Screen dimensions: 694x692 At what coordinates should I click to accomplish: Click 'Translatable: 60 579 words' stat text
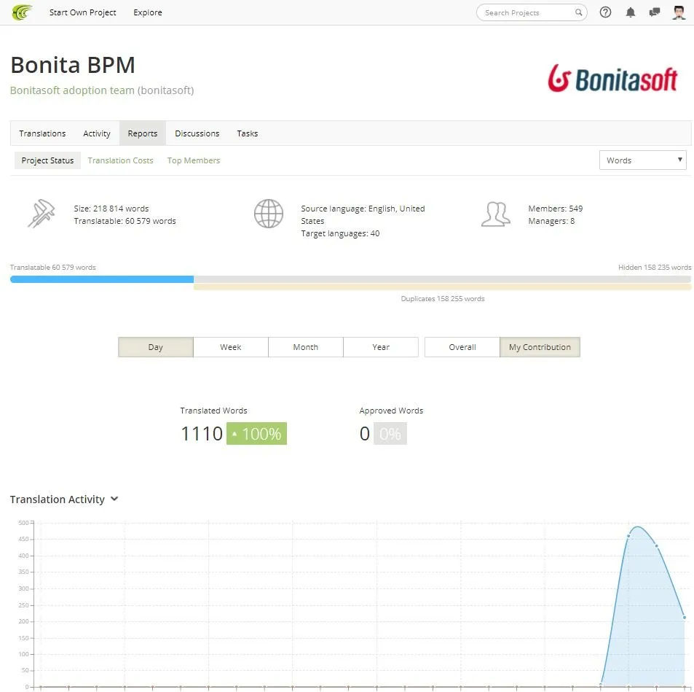pyautogui.click(x=125, y=221)
